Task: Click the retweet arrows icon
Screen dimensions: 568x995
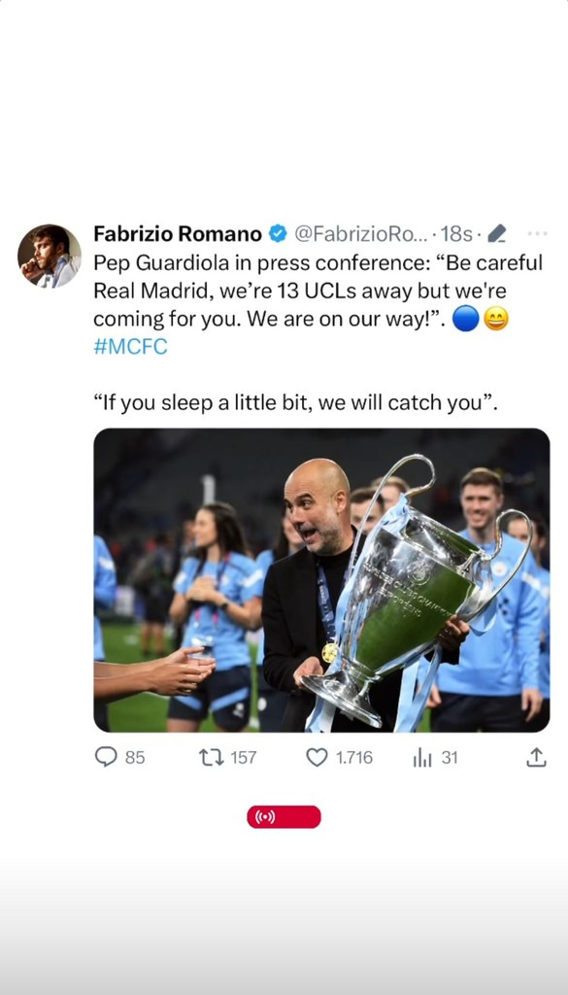Action: [211, 757]
